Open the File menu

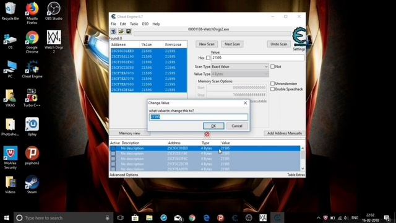113,24
